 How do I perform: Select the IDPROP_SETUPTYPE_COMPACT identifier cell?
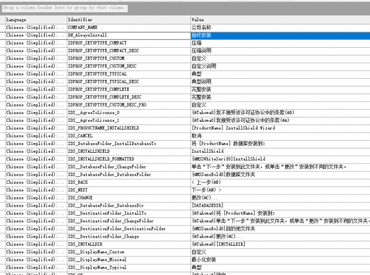pos(128,43)
